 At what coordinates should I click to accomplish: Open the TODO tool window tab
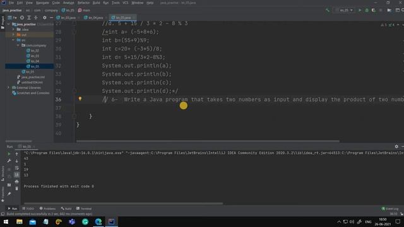pyautogui.click(x=28, y=209)
